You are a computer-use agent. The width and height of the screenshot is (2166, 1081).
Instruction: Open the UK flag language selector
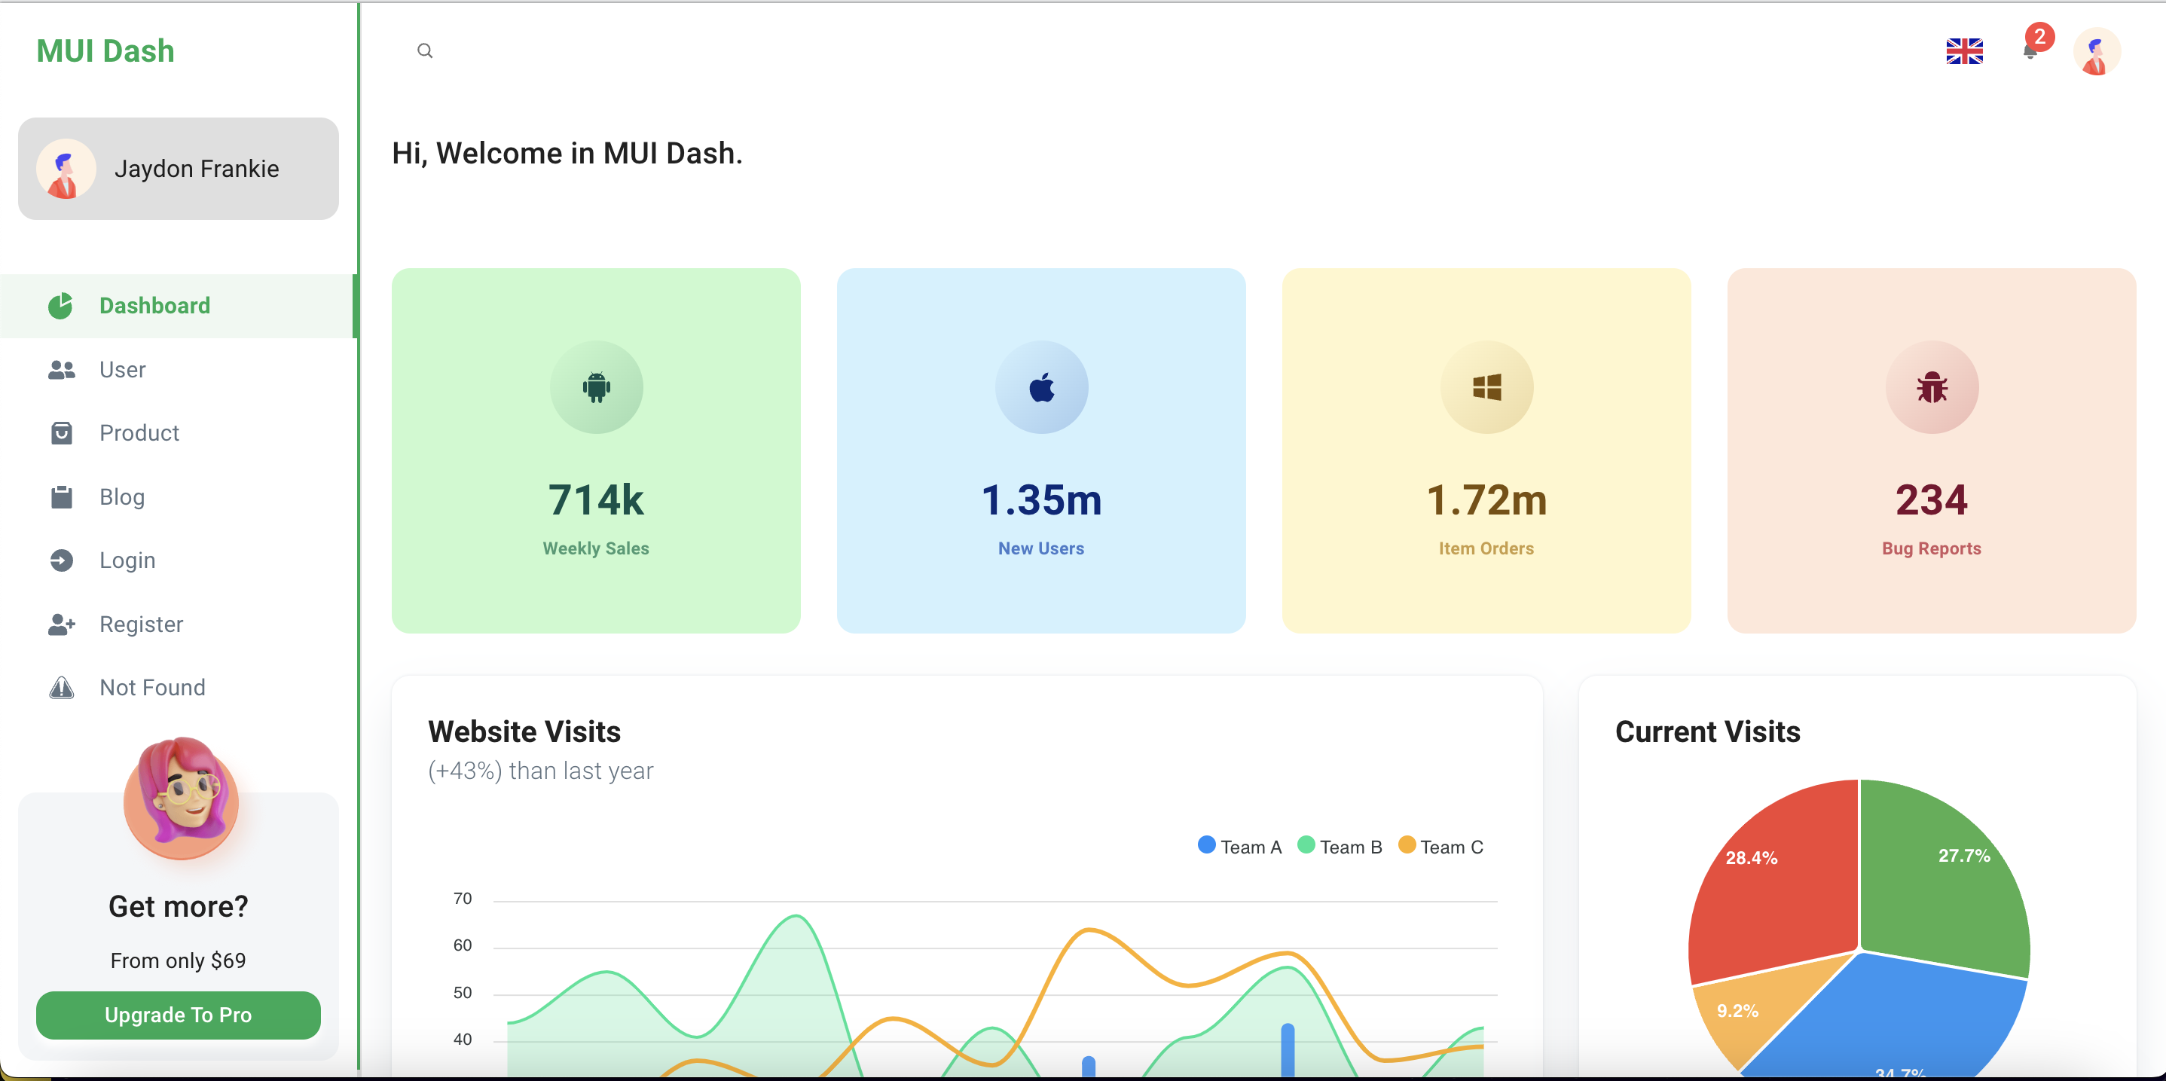(1963, 51)
